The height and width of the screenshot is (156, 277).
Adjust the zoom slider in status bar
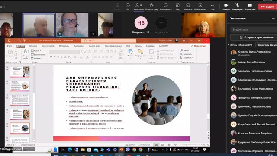[187, 145]
